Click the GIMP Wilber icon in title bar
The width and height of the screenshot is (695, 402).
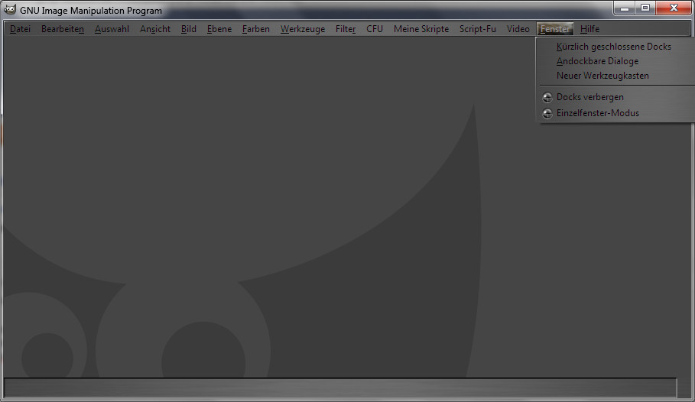click(10, 9)
